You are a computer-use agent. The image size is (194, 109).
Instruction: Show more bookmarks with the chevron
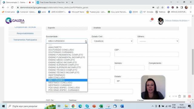(191, 12)
